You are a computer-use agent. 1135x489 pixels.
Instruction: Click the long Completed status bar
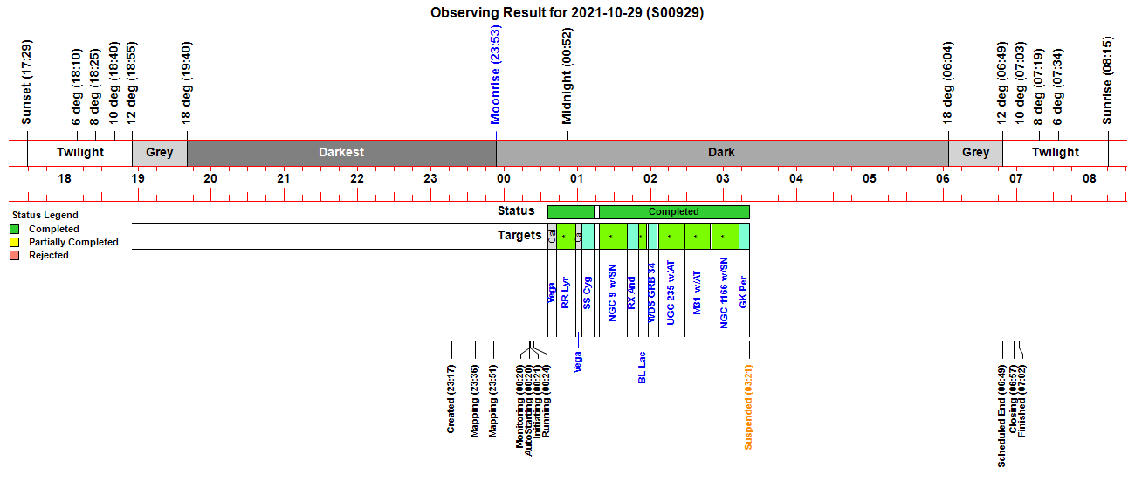click(x=674, y=211)
